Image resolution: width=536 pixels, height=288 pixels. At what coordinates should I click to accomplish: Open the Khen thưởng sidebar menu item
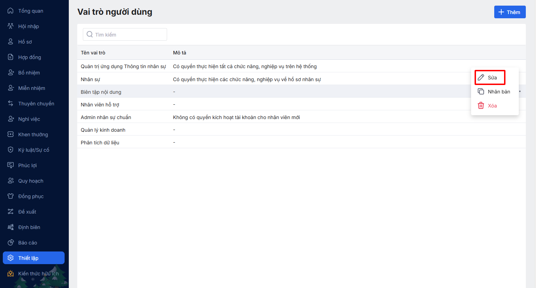[x=33, y=135]
